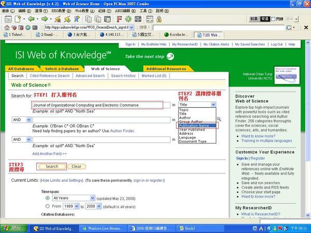Open the Search History sub-tab
The width and height of the screenshot is (311, 233).
[123, 76]
